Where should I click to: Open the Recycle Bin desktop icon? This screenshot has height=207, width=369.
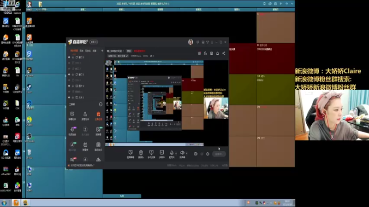[29, 154]
